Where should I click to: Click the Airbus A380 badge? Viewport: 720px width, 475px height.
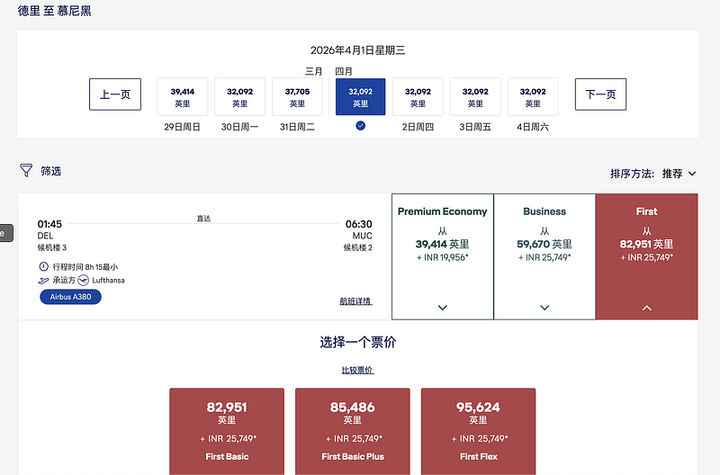coord(71,297)
